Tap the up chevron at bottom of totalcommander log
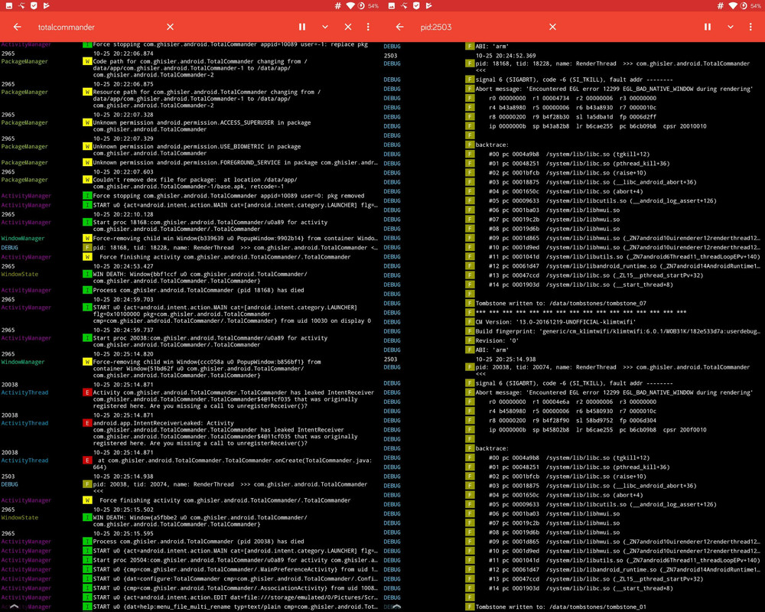765x612 pixels. tap(14, 606)
